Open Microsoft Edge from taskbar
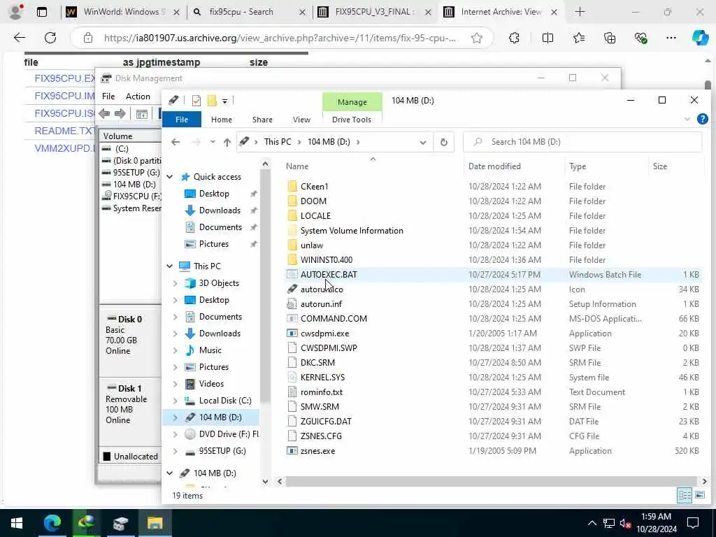The height and width of the screenshot is (537, 716). (x=52, y=523)
